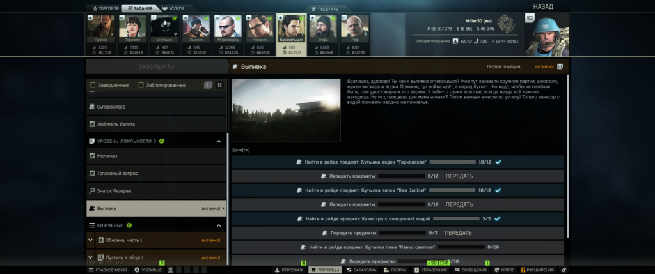Viewport: 655px width, 274px height.
Task: Expand the Обновка. Часть 1 quest chevron
Action: (91, 240)
